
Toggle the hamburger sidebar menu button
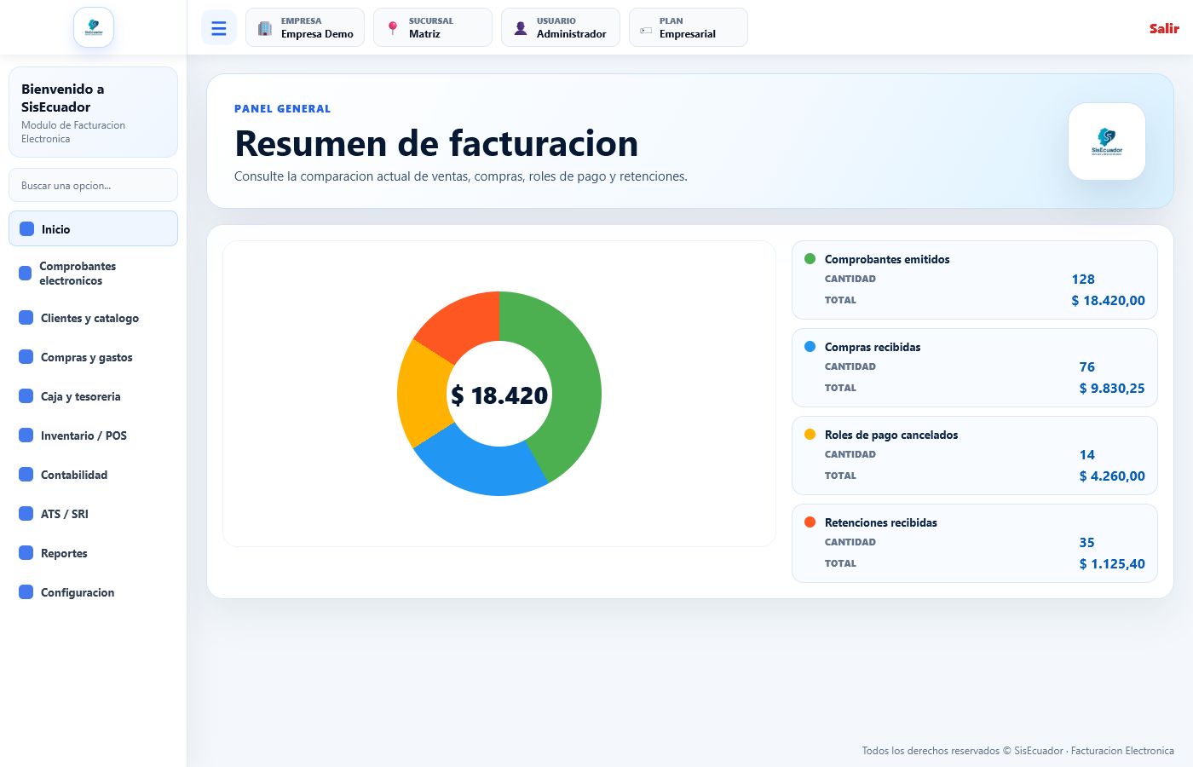point(219,28)
